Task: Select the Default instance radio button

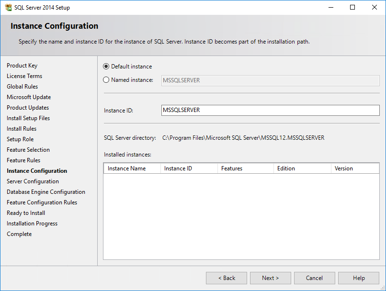Action: [106, 67]
